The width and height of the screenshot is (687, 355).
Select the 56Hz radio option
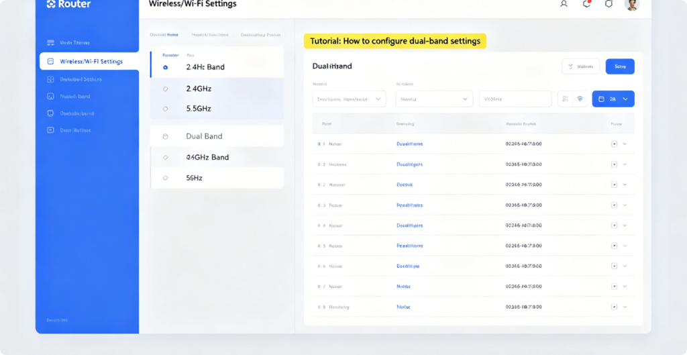(165, 178)
